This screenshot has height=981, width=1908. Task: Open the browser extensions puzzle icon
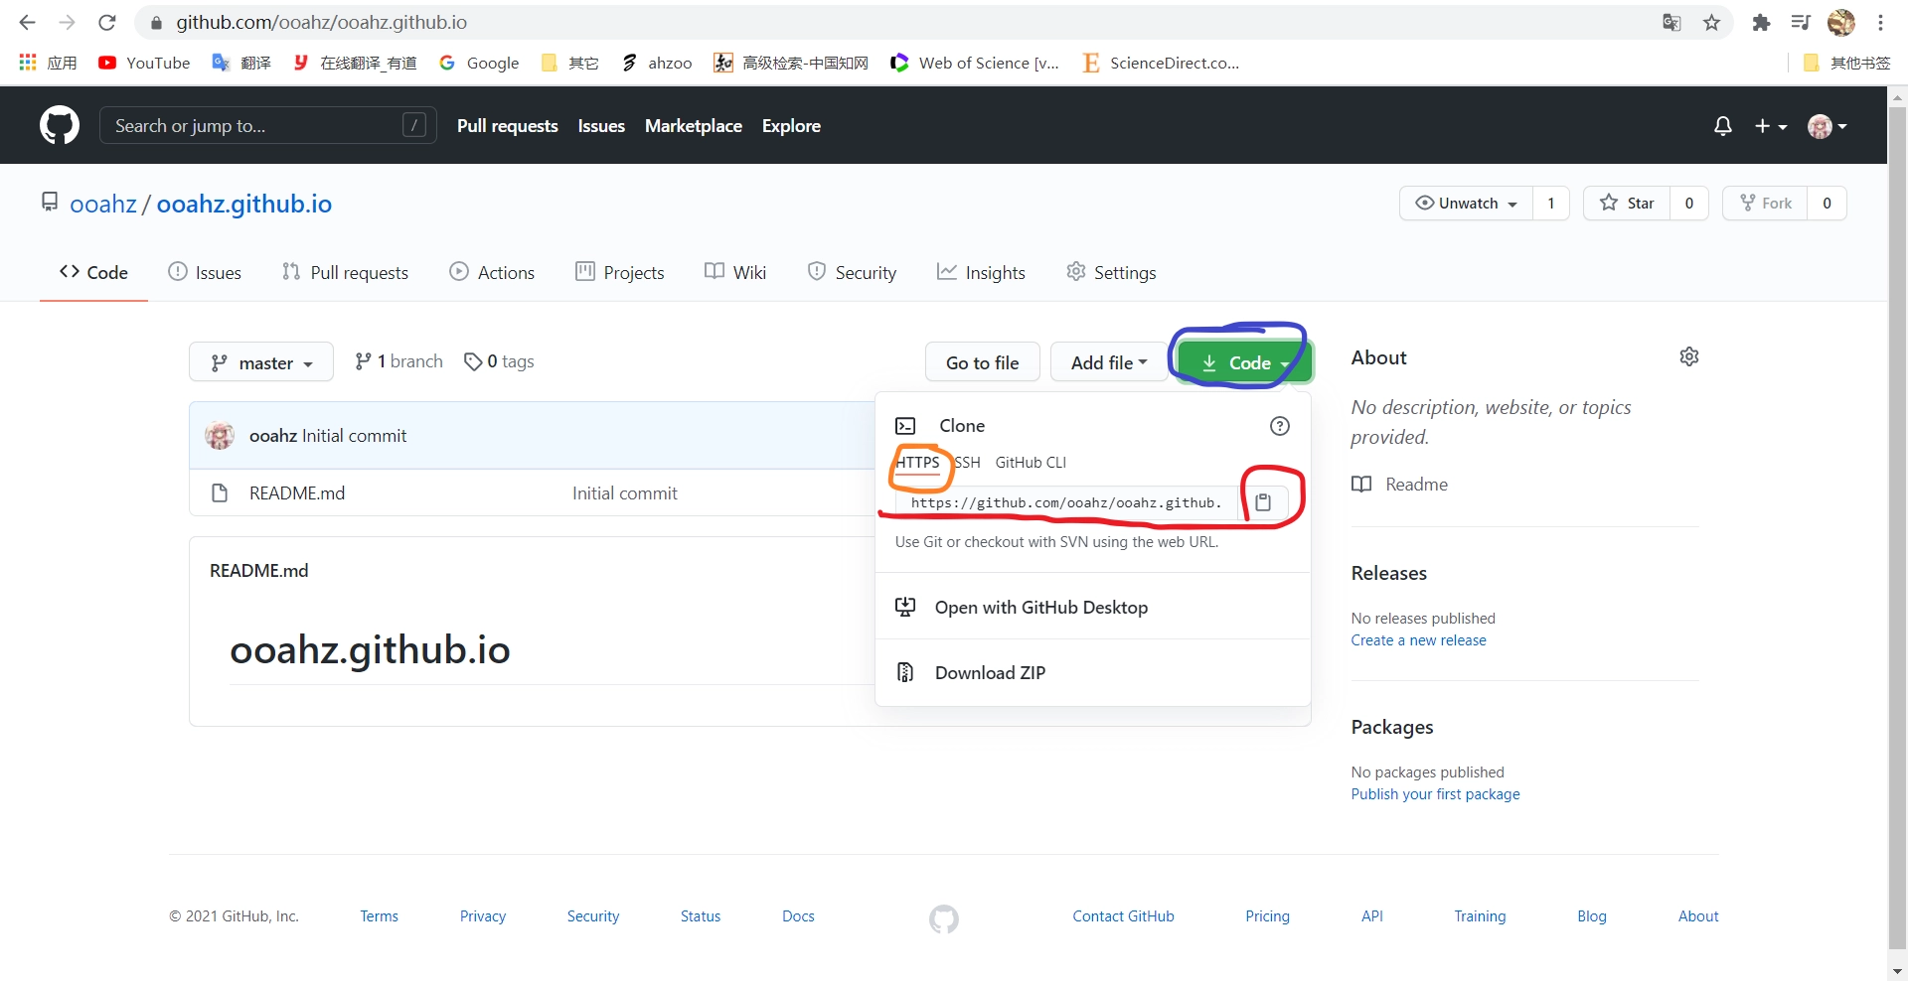coord(1761,22)
